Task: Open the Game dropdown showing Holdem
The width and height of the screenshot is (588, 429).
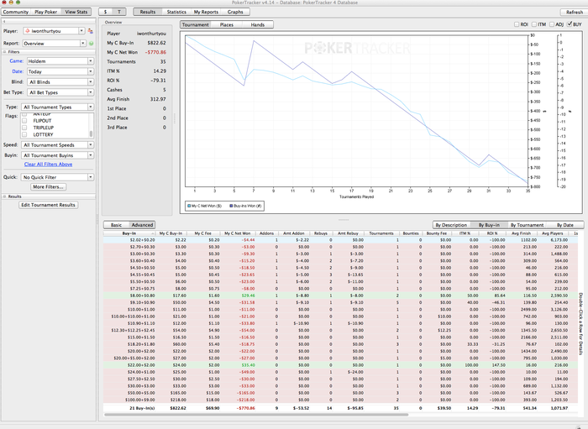Action: [57, 61]
